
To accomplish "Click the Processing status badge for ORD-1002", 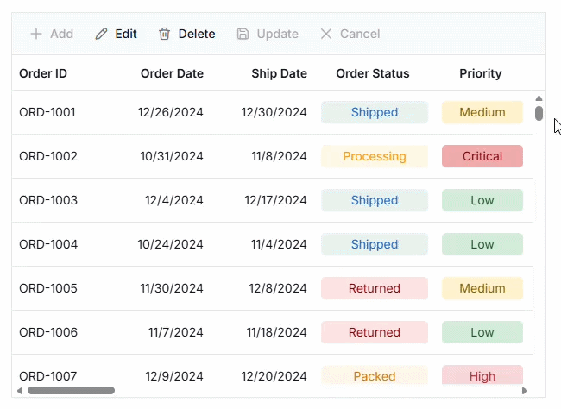I will click(375, 156).
